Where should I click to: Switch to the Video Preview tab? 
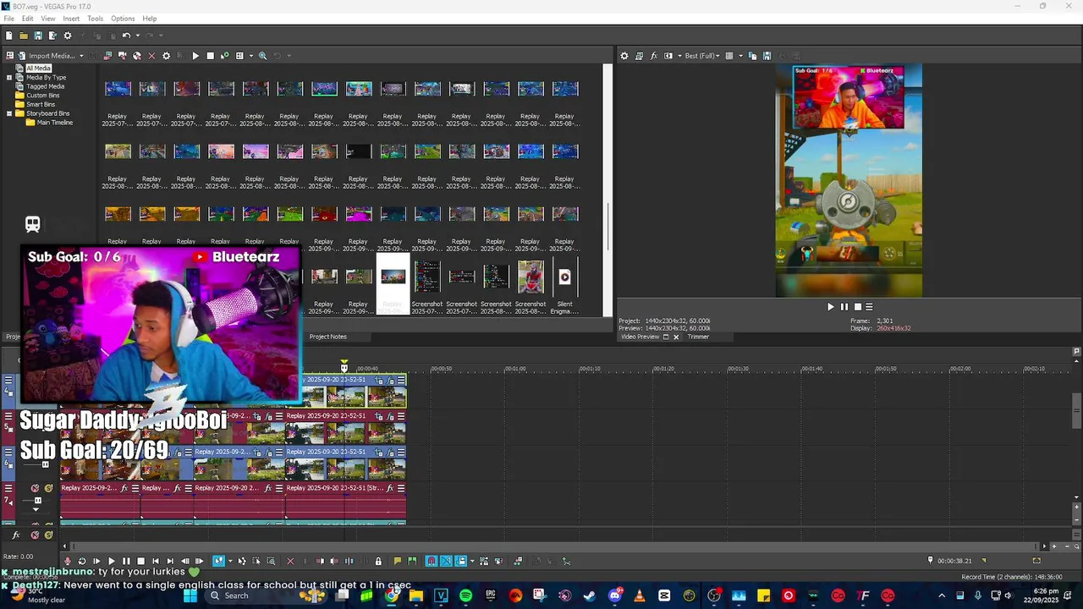(x=640, y=337)
